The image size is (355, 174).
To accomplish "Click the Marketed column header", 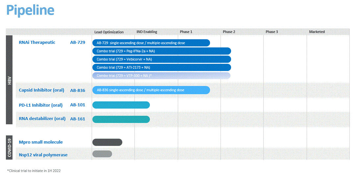I will [317, 32].
